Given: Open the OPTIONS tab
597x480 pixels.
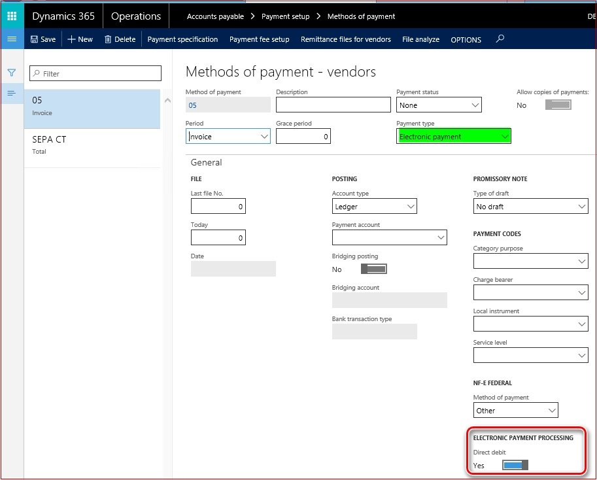Looking at the screenshot, I should click(x=466, y=40).
